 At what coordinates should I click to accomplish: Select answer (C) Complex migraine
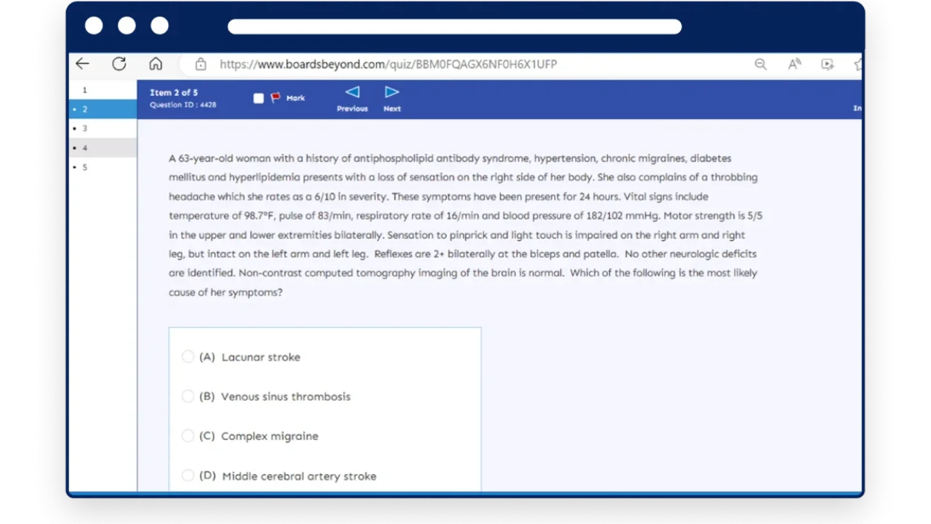187,436
